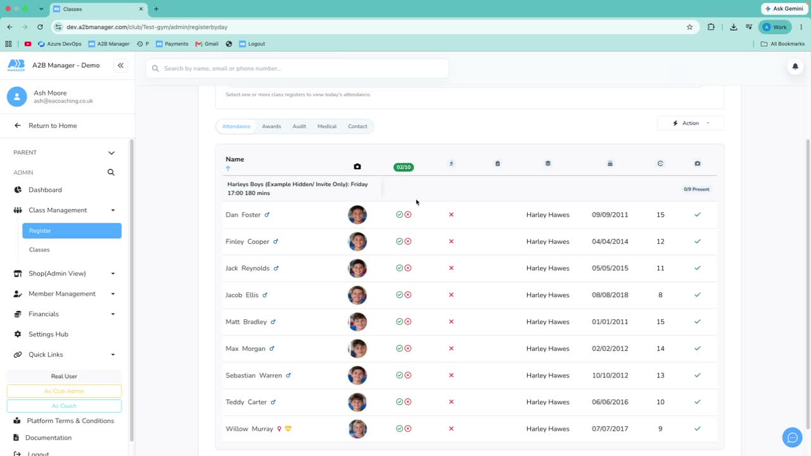Mark Willow Murray present with green check
Viewport: 811px width, 456px height.
(399, 429)
